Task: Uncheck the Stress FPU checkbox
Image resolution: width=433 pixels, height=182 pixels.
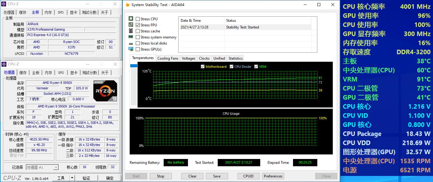Action: (x=138, y=25)
